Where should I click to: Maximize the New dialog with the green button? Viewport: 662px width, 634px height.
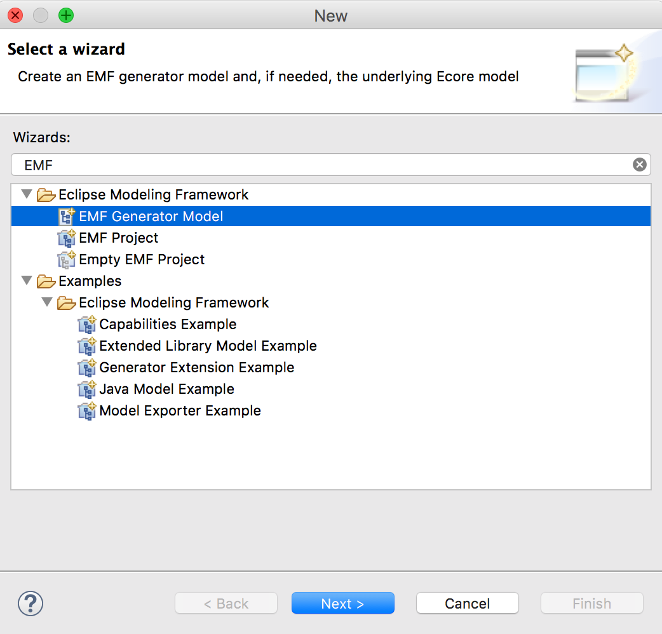tap(66, 16)
